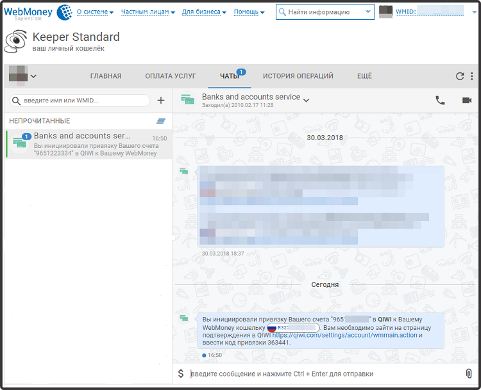Click the WebMoney text logo

tap(28, 12)
